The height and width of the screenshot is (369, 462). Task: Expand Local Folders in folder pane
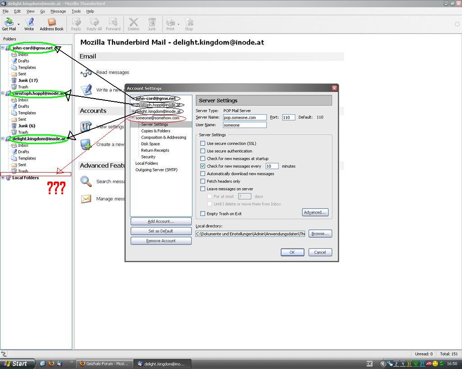pyautogui.click(x=3, y=178)
